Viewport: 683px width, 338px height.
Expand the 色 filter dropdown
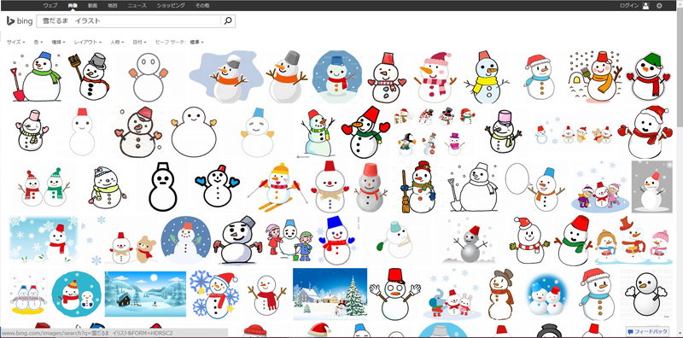tap(38, 43)
